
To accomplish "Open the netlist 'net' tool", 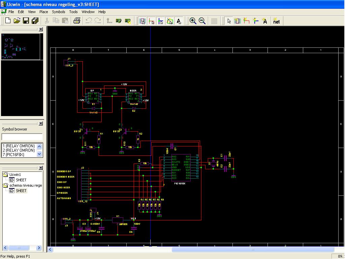I will 276,21.
